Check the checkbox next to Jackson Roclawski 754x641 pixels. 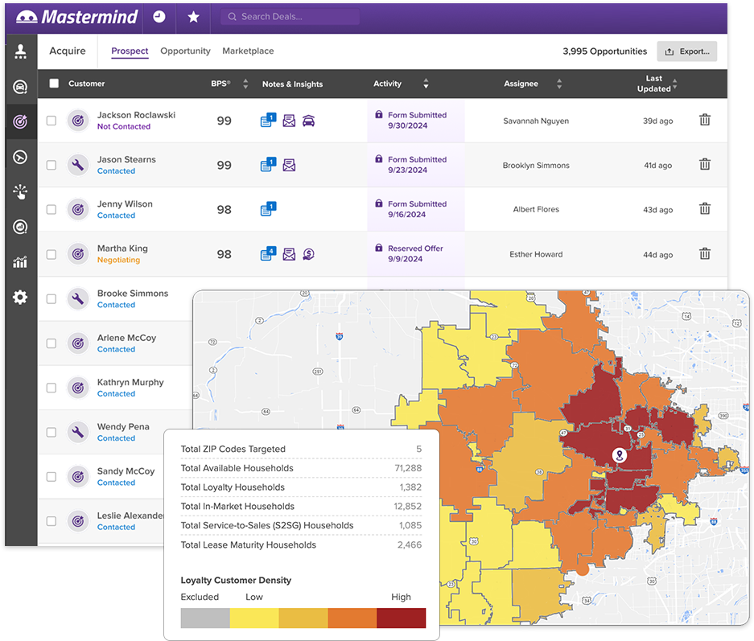(52, 120)
